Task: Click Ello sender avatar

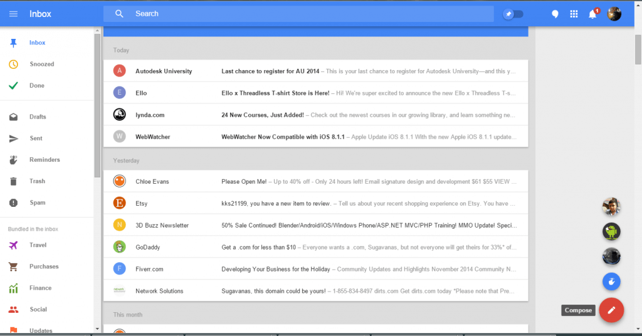Action: click(120, 93)
